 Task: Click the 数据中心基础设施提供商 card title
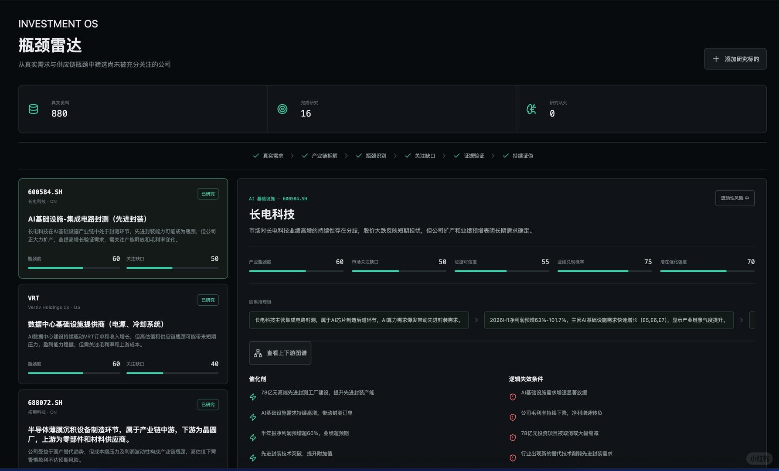click(96, 324)
